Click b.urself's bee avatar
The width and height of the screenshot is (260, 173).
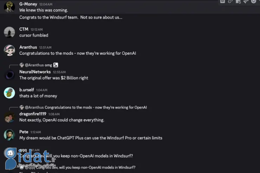click(9, 93)
